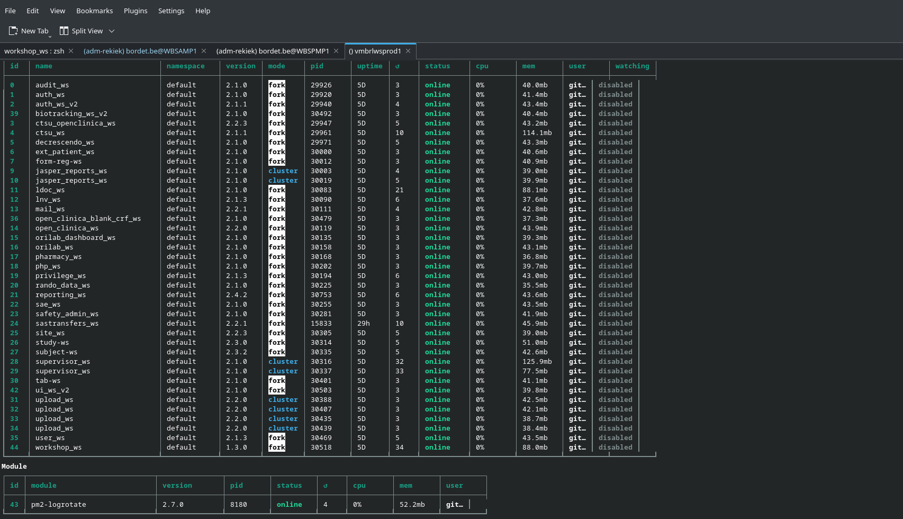Screen dimensions: 903x519
Task: Close the workshop_ws : zsh tab
Action: coord(71,51)
